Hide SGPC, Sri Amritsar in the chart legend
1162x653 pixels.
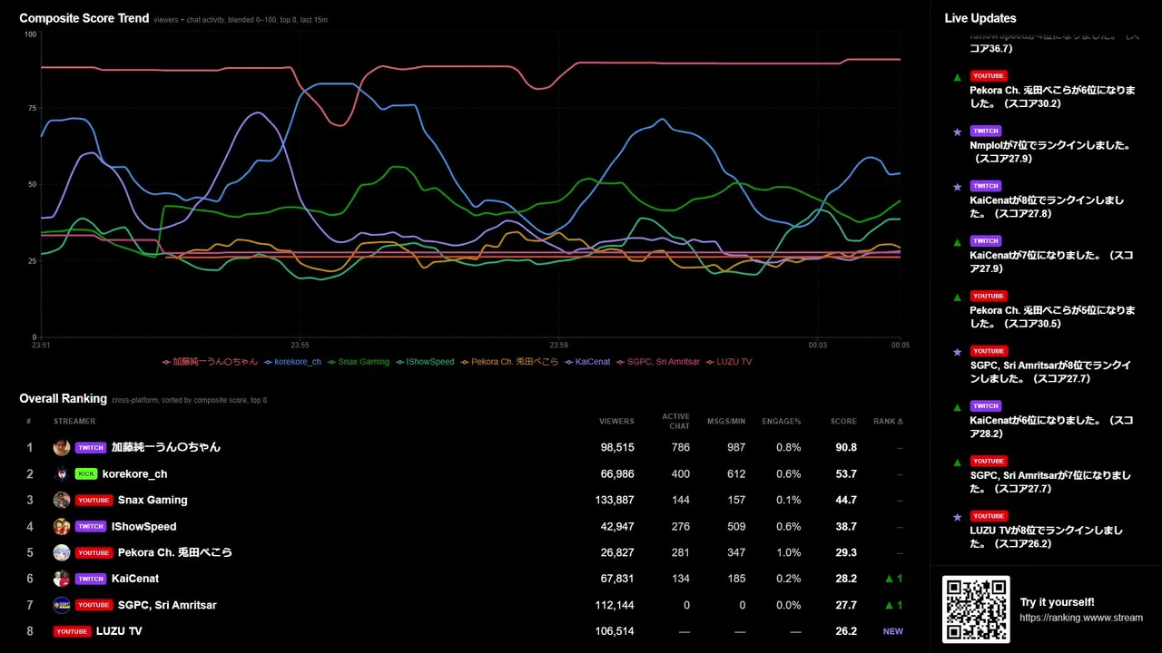click(658, 362)
